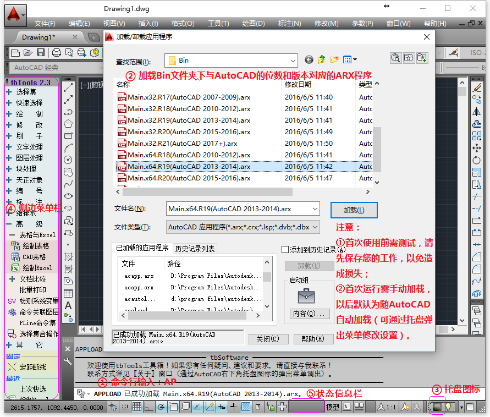Toggle 模型 space button in status bar
Screen dimensions: 490x417
coord(333,407)
